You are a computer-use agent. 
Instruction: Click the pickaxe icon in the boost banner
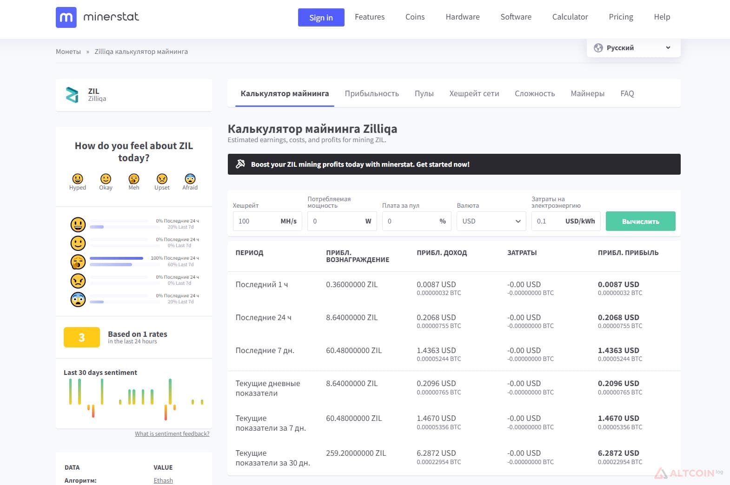[240, 164]
